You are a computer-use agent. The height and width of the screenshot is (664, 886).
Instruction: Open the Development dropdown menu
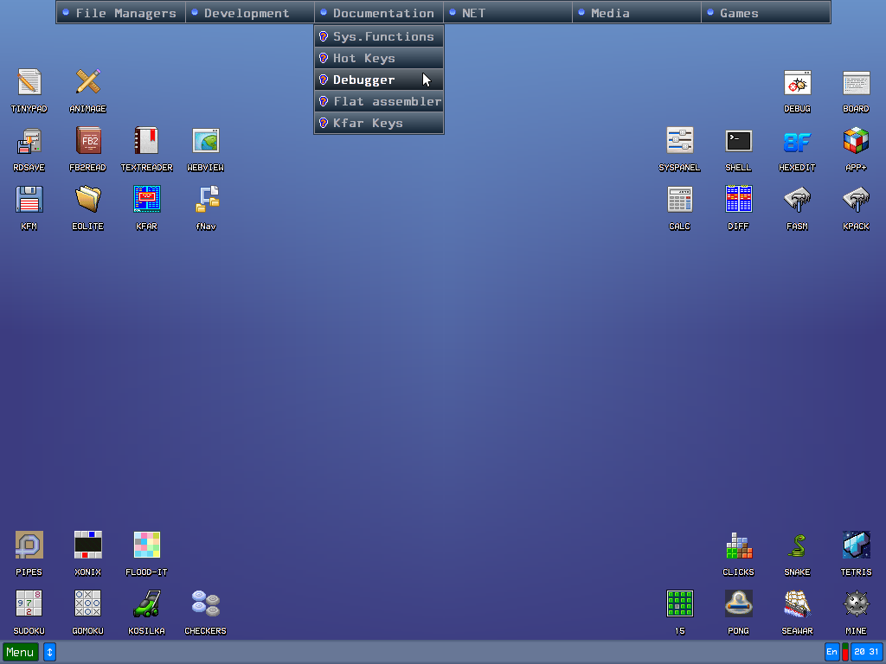(x=250, y=13)
